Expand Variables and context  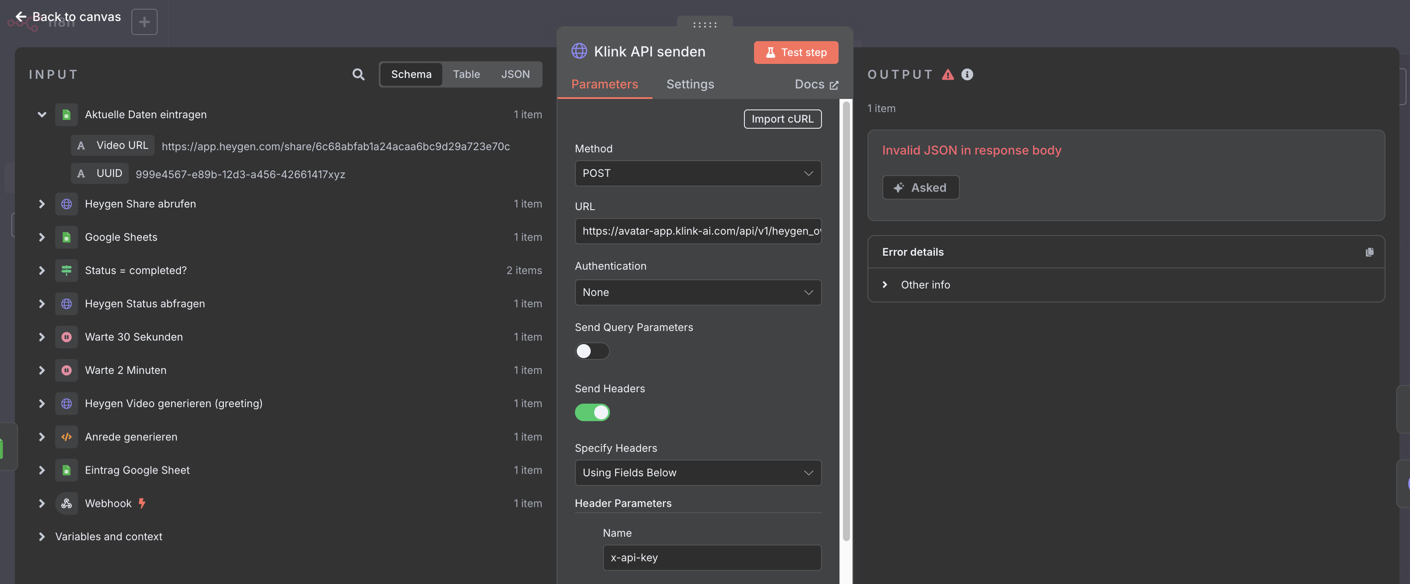point(42,536)
